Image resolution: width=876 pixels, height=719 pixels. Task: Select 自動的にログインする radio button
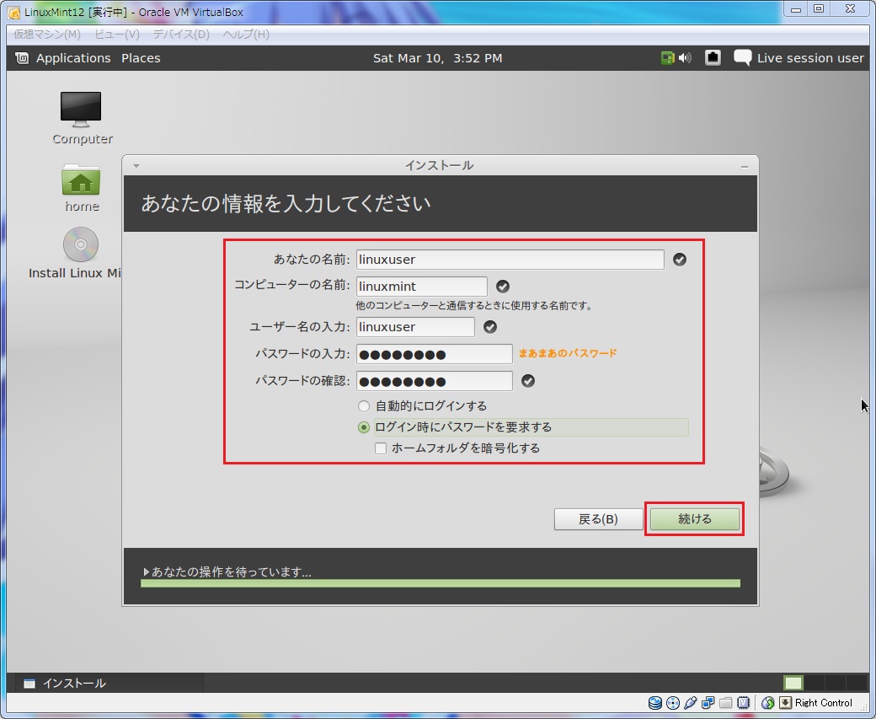coord(364,406)
